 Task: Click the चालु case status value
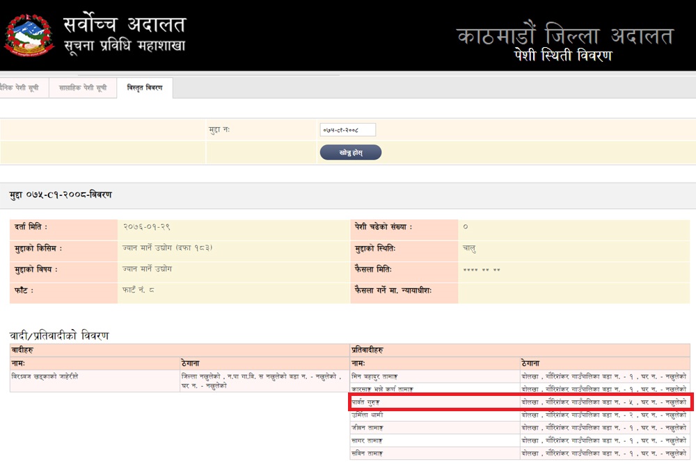(470, 248)
